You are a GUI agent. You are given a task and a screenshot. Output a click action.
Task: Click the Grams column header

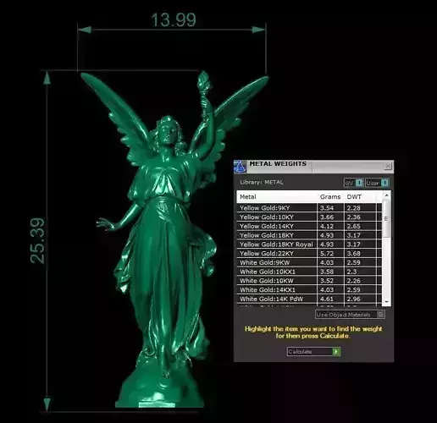coord(330,197)
